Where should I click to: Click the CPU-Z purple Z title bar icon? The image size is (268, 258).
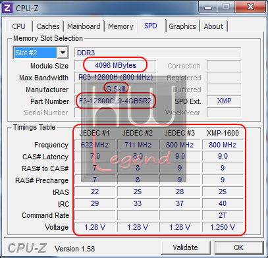(x=7, y=8)
